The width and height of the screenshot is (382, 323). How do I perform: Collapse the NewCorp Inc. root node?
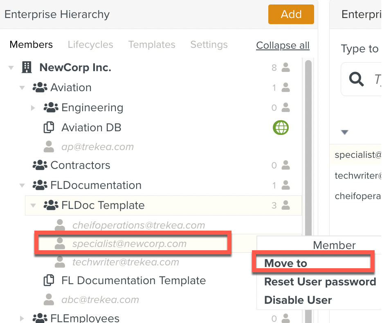pyautogui.click(x=11, y=68)
